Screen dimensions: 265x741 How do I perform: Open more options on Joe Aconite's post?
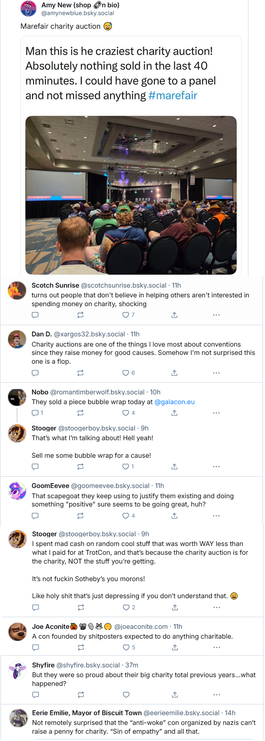(x=216, y=647)
